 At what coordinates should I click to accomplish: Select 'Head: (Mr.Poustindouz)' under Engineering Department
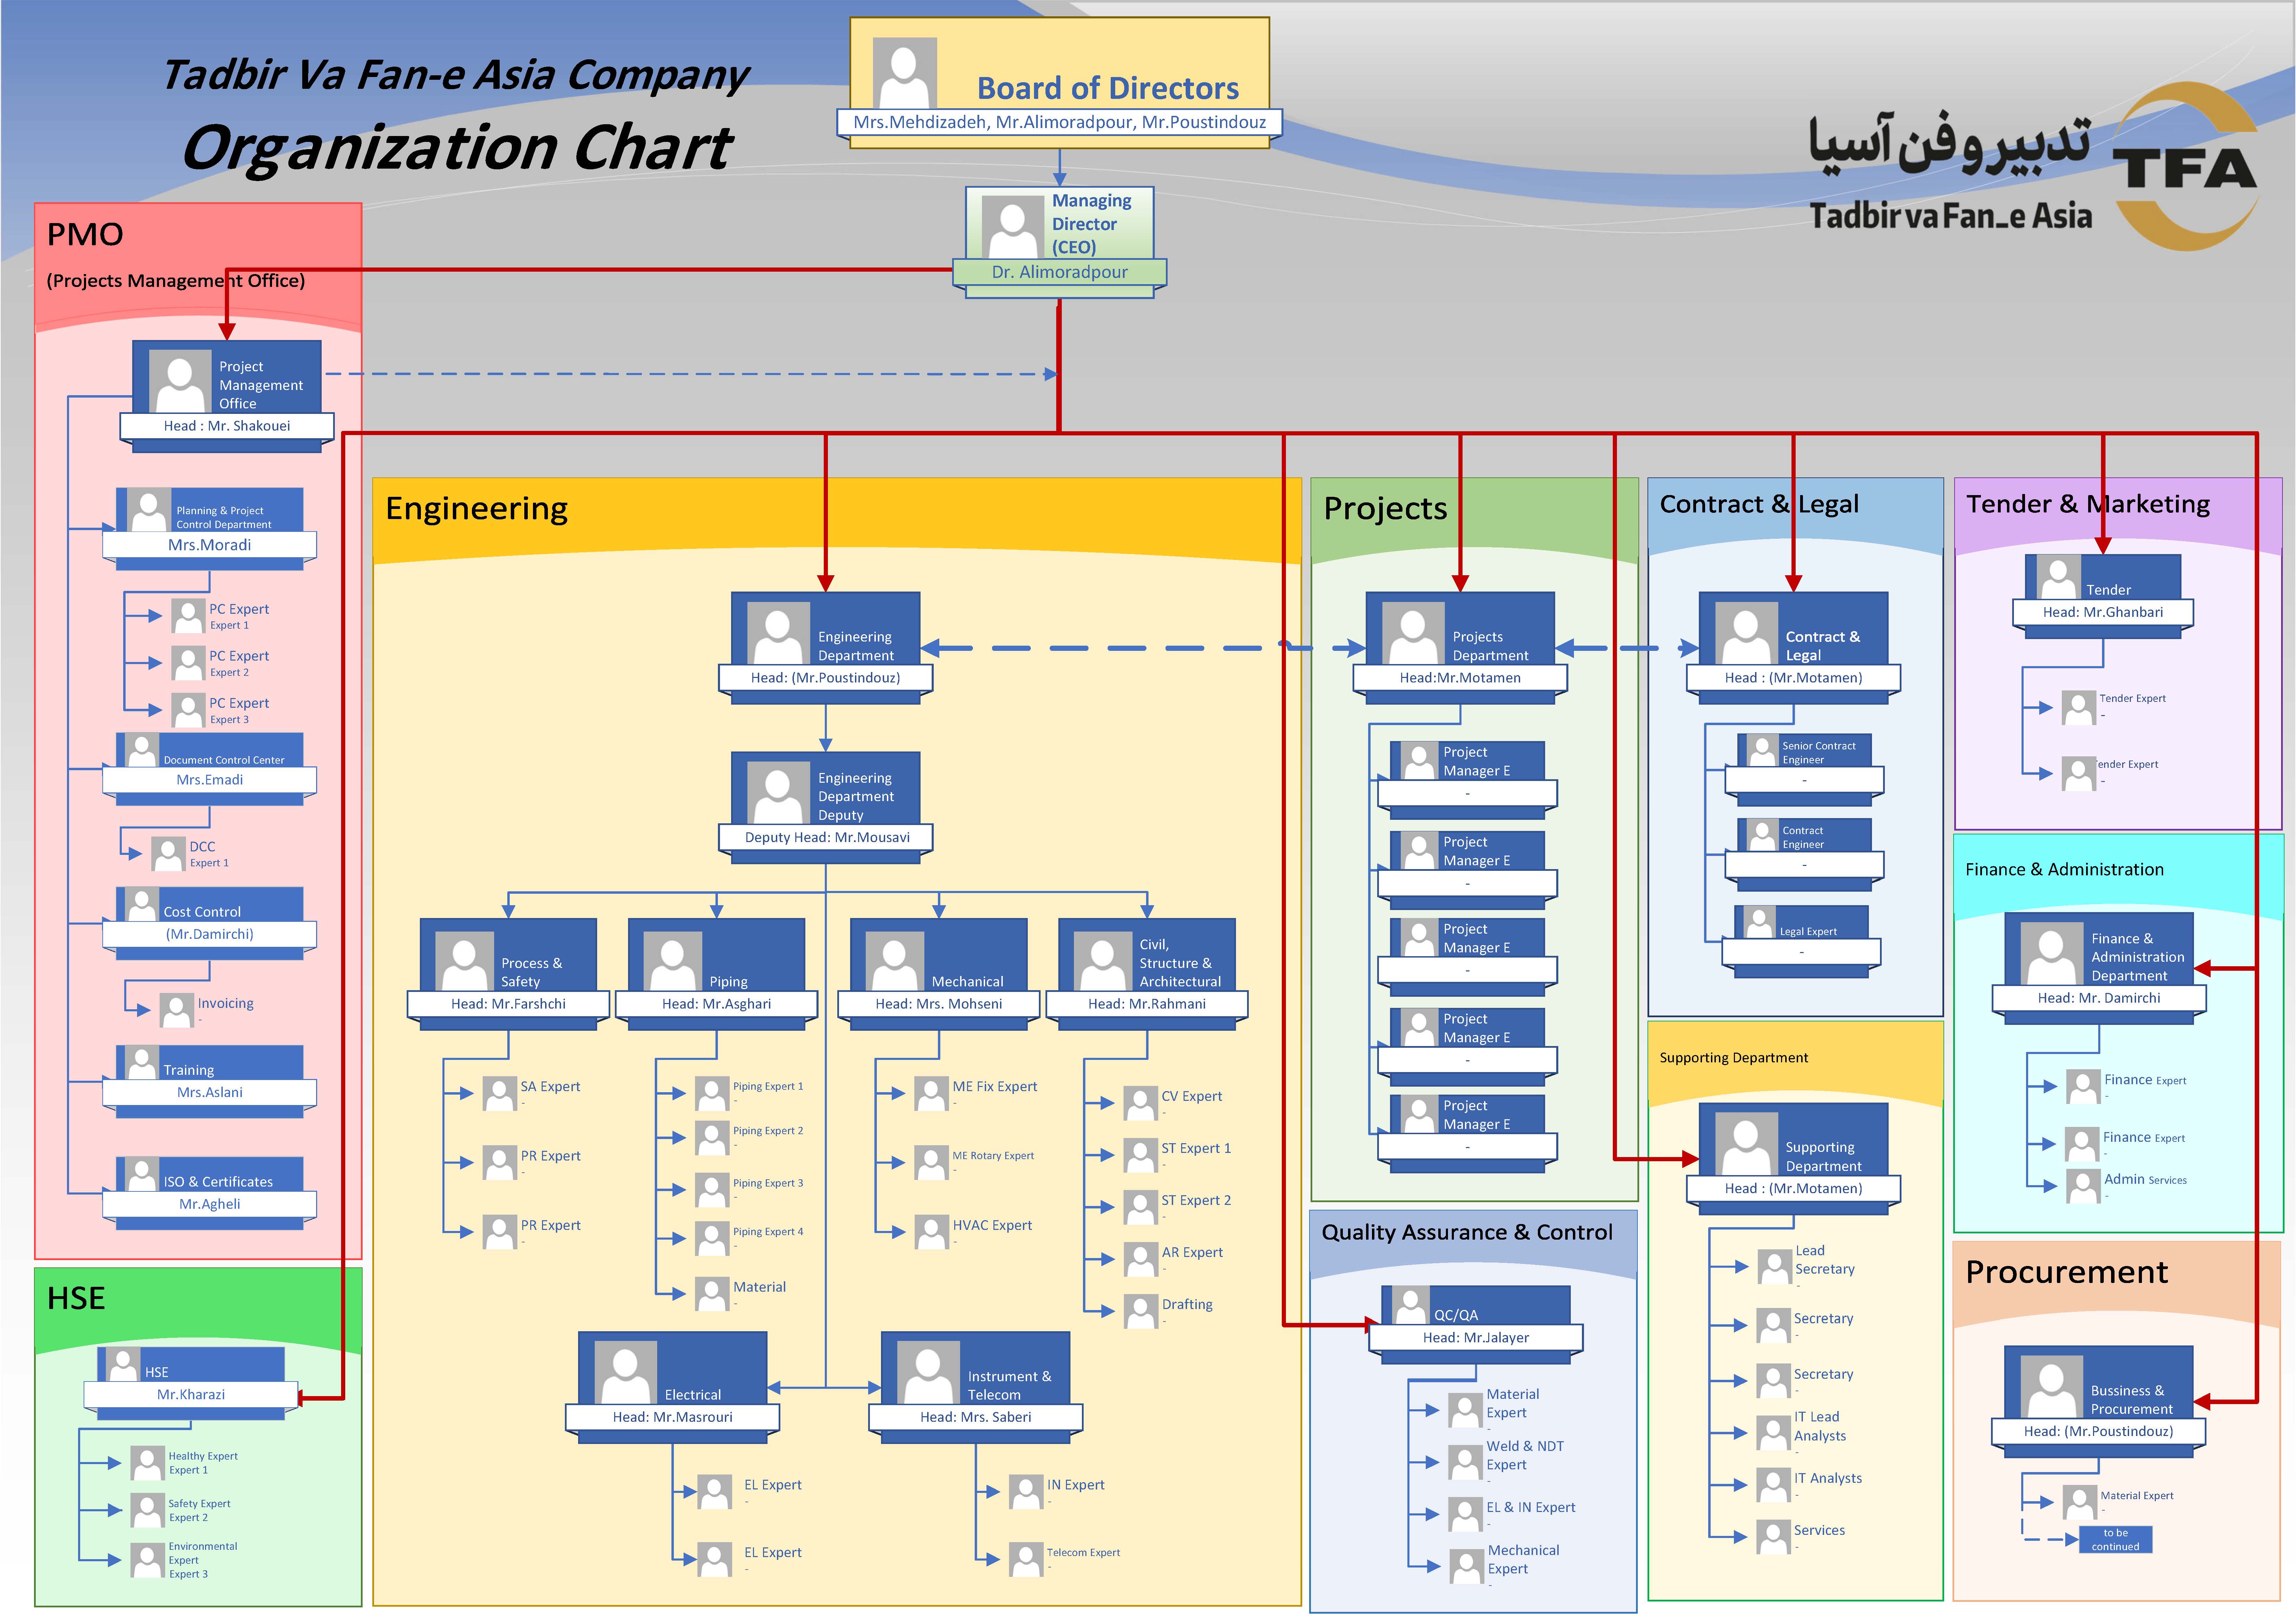coord(826,678)
